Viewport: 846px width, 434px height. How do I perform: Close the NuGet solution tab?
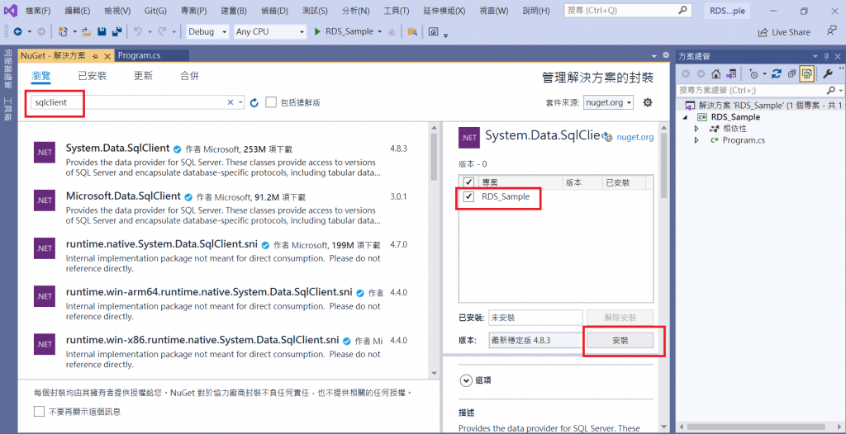coord(107,55)
